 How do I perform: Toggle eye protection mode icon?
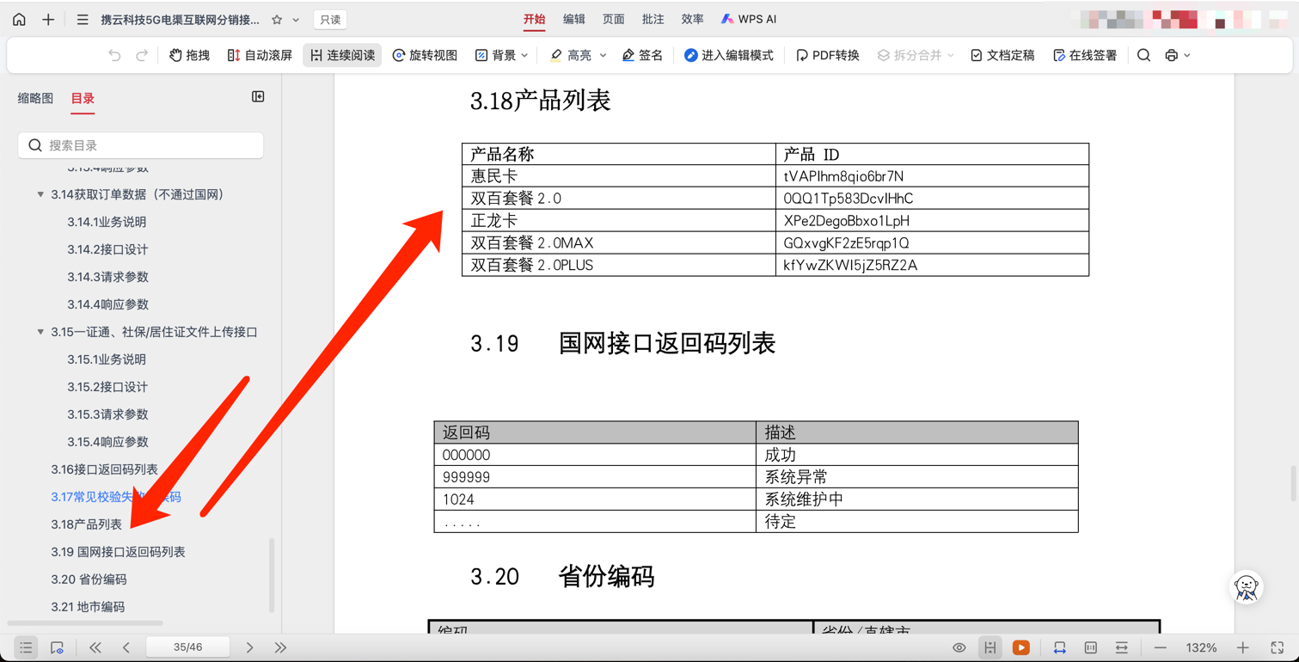[x=959, y=647]
